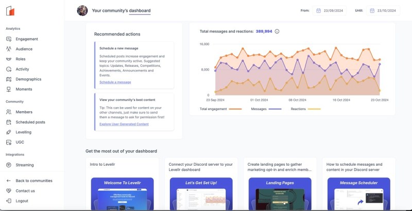Open the UGC page

(20, 142)
